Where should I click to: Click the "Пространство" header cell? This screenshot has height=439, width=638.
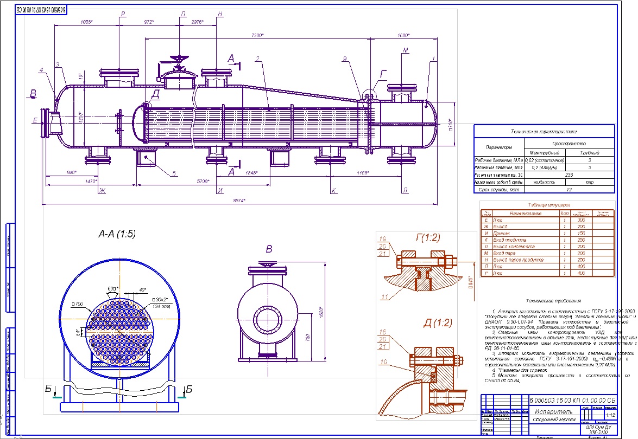point(569,144)
